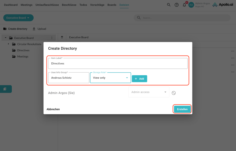
Task: Click the Erstellen button
Action: click(182, 109)
